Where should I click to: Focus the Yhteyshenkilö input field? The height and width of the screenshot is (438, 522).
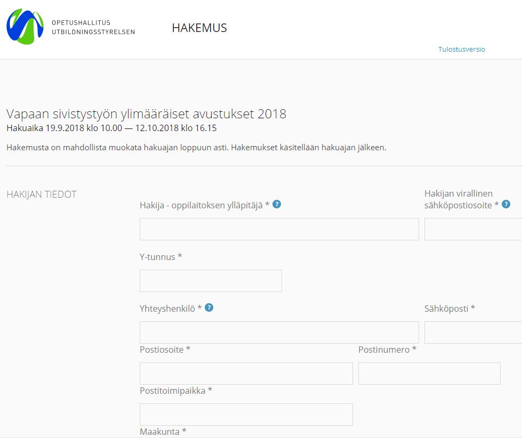(279, 332)
